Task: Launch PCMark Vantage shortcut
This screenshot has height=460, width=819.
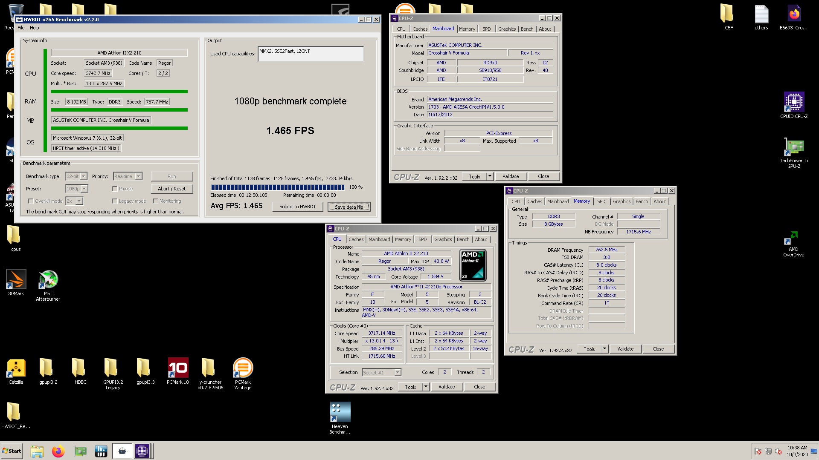Action: [243, 374]
